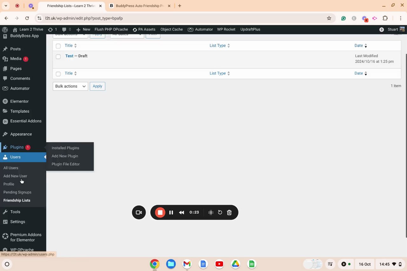The image size is (407, 271).
Task: Open the WordPress logo menu
Action: (x=5, y=29)
